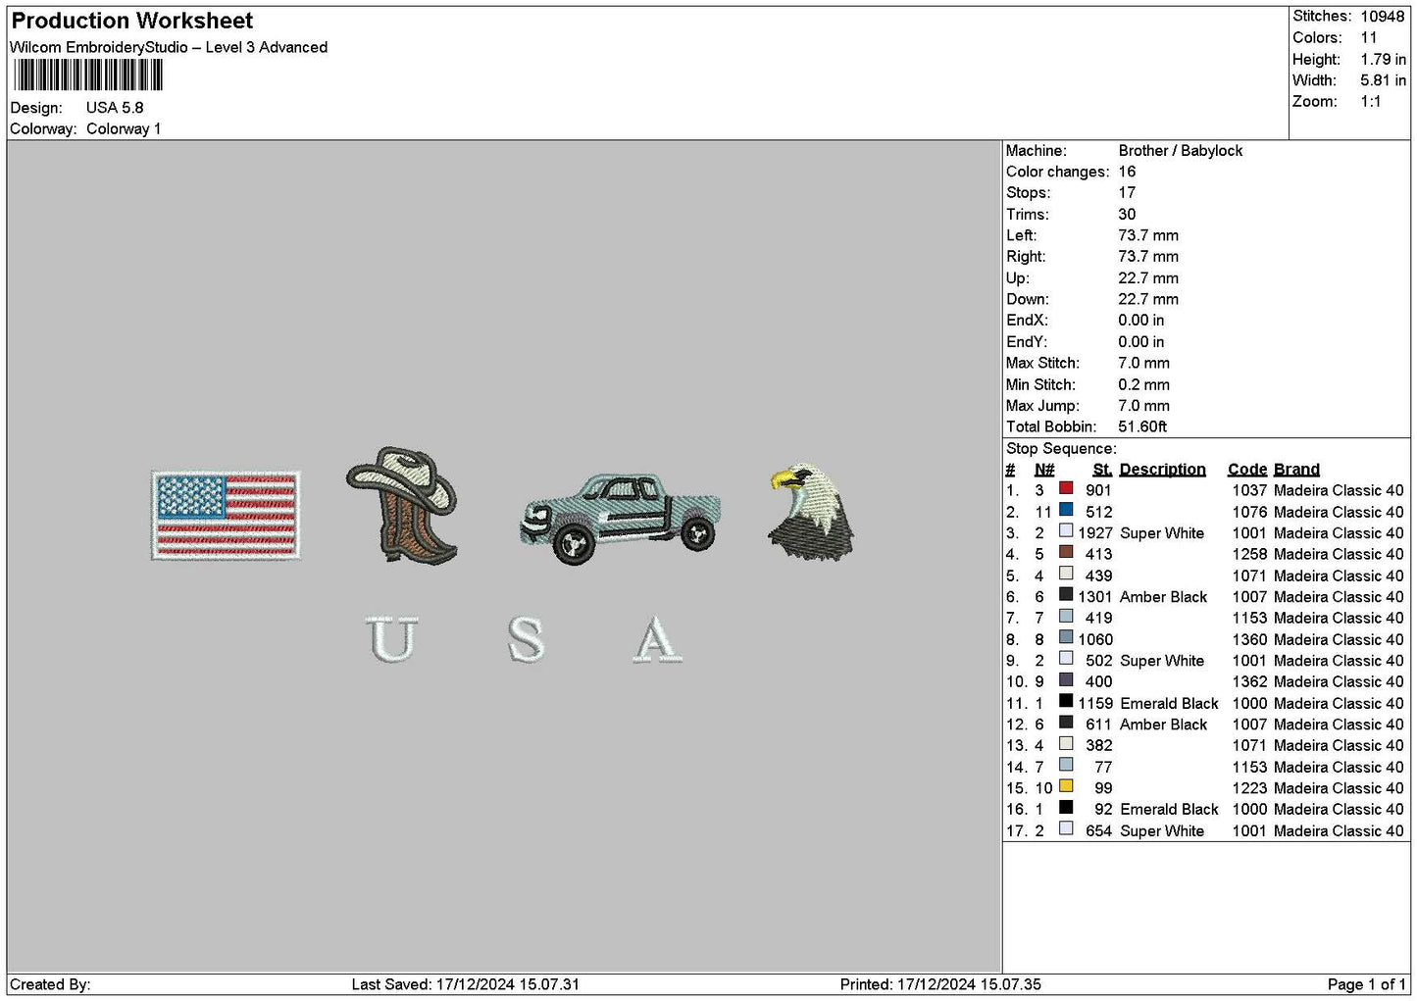
Task: Click the Code column header
Action: (x=1247, y=470)
